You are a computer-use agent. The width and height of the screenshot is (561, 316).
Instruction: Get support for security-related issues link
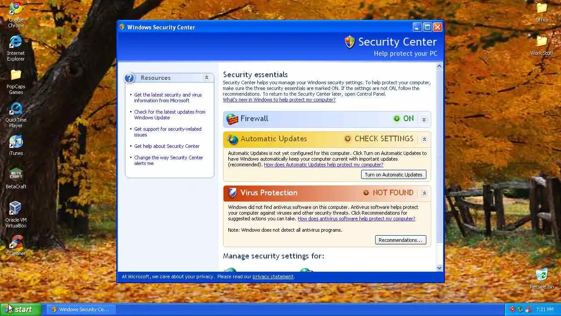click(168, 132)
